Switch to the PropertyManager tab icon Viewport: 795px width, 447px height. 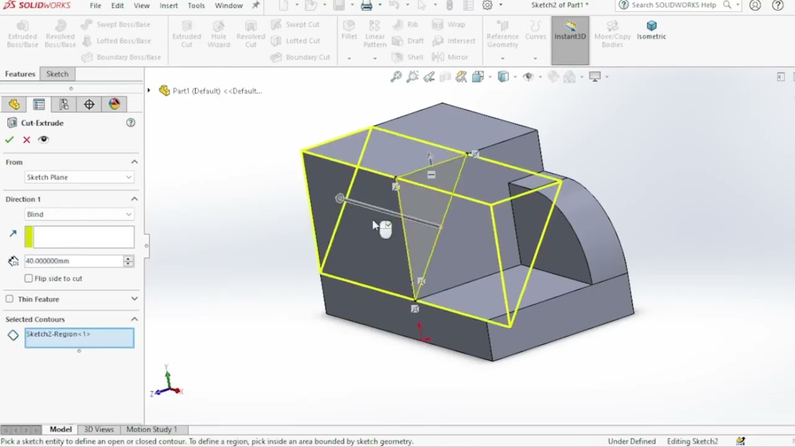click(x=39, y=104)
